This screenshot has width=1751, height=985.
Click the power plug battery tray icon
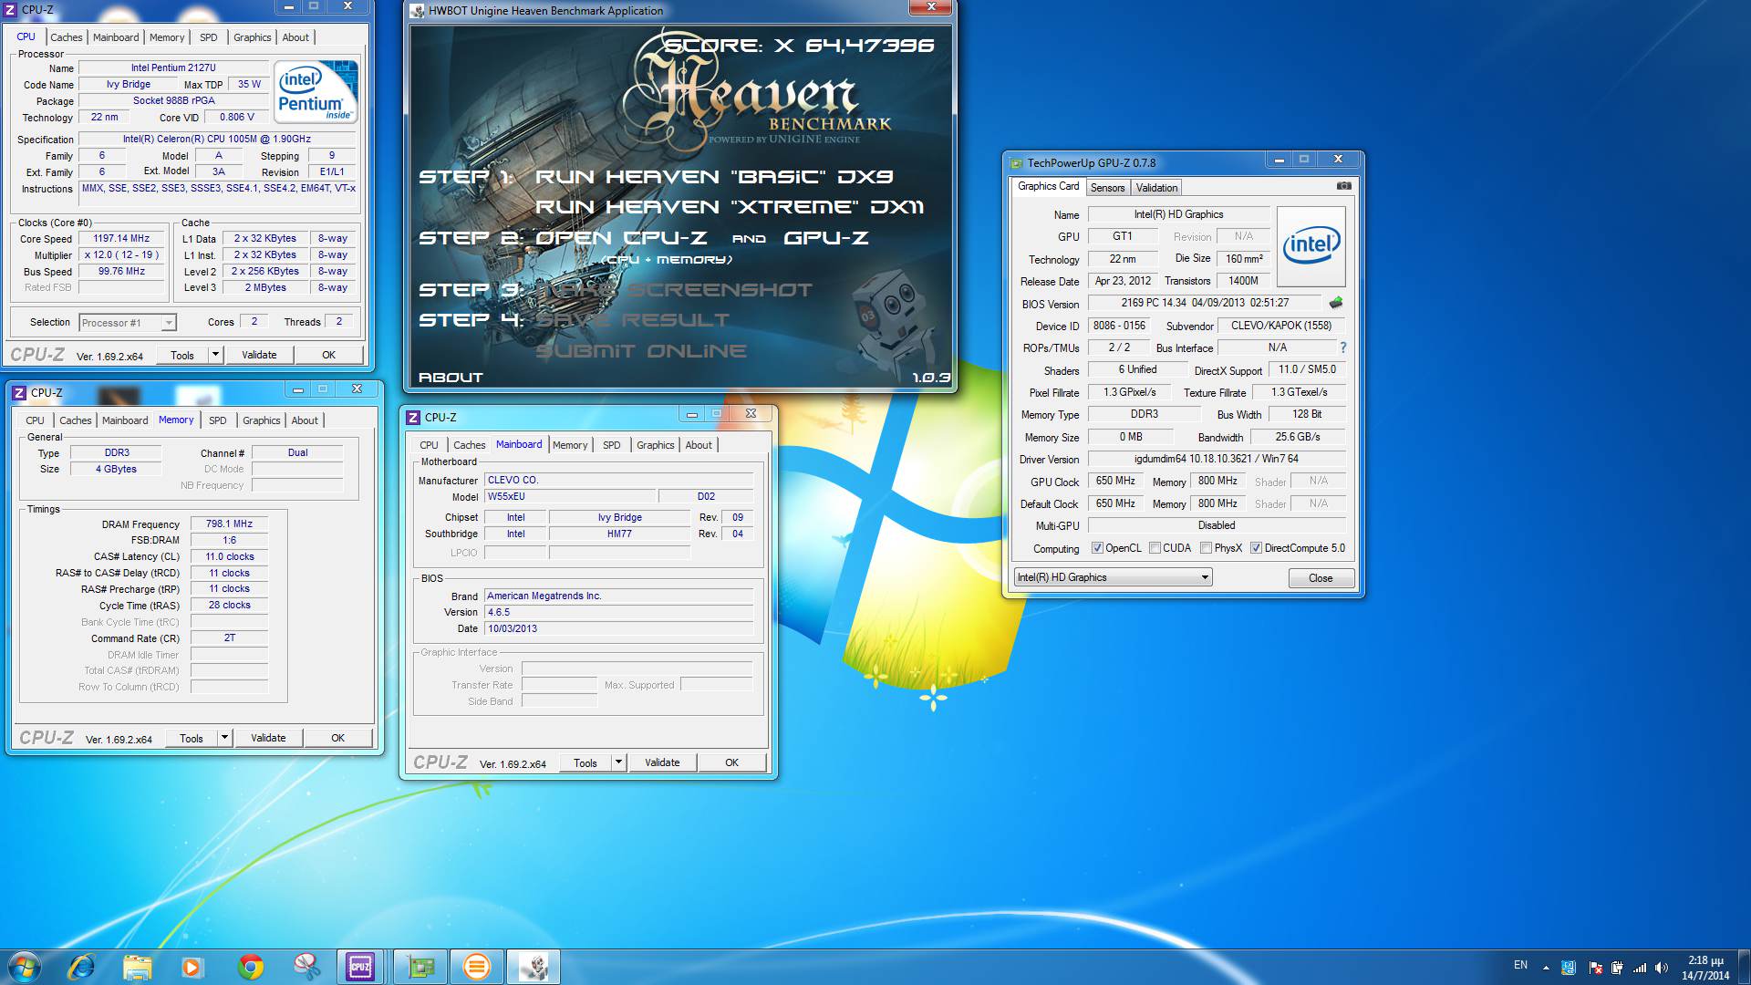tap(1617, 968)
